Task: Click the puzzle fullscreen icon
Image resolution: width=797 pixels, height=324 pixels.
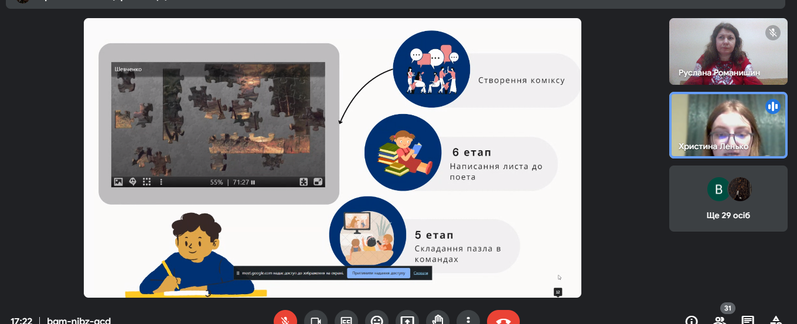Action: pos(318,182)
